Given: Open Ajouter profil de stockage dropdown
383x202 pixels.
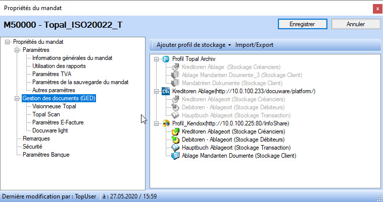Looking at the screenshot, I should tap(194, 45).
